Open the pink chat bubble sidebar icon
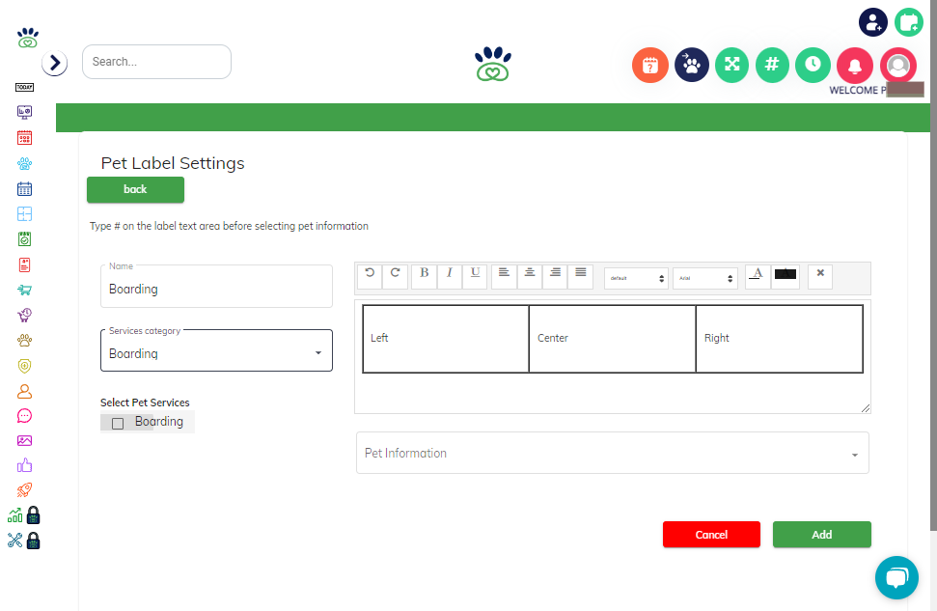937x611 pixels. coord(24,416)
